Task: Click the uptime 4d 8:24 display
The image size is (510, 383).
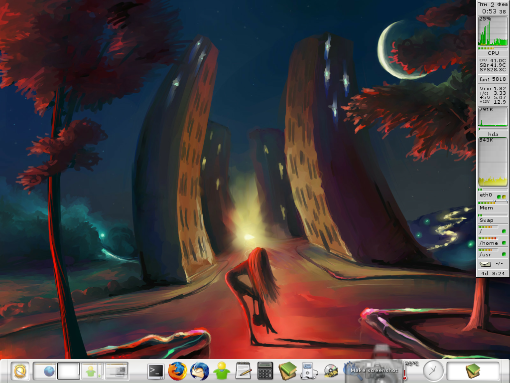Action: [493, 273]
